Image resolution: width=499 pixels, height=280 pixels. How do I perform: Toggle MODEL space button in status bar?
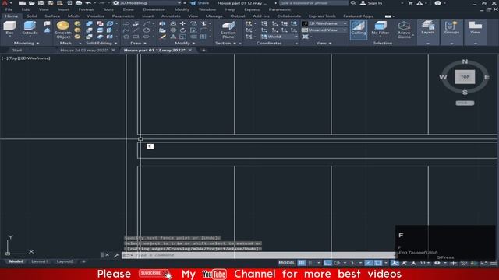[x=286, y=263]
